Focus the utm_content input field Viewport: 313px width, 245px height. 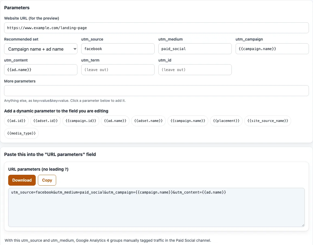(41, 70)
